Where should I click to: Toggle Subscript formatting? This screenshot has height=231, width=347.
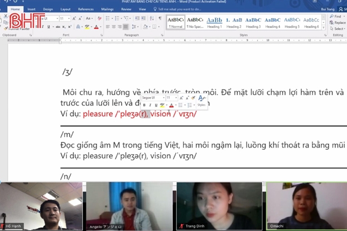coord(64,26)
